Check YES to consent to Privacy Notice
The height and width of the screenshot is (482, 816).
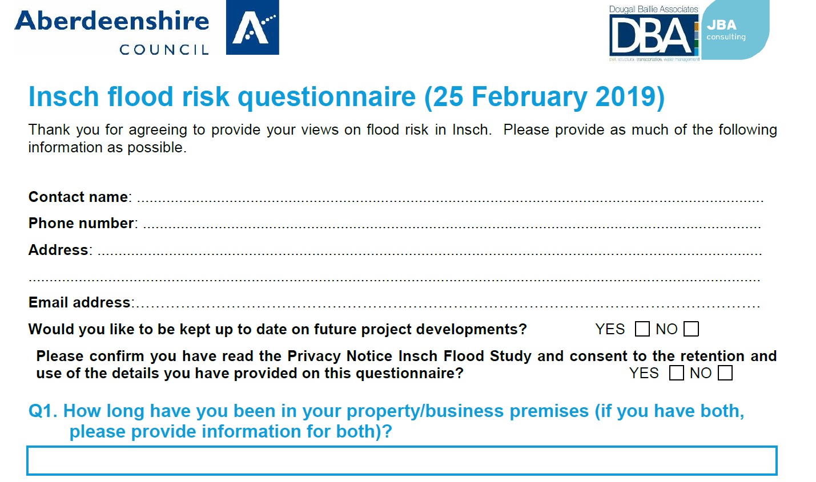pos(677,373)
